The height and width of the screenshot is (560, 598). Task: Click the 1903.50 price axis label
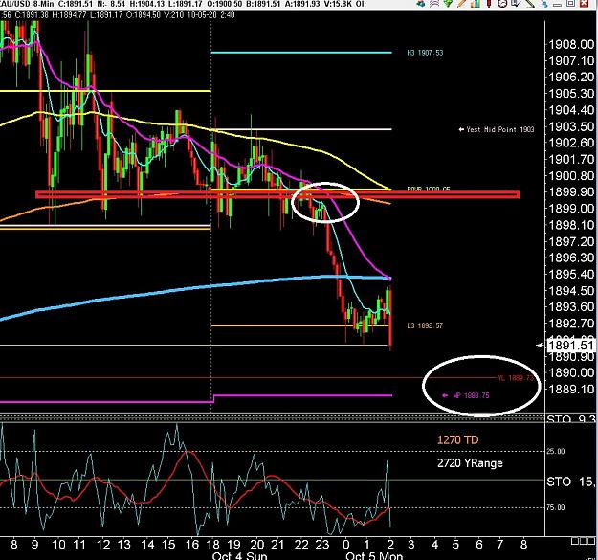coord(571,126)
